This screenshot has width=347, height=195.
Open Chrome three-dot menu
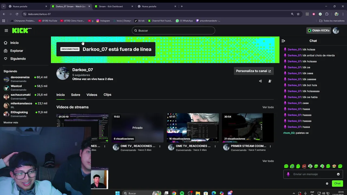343,14
